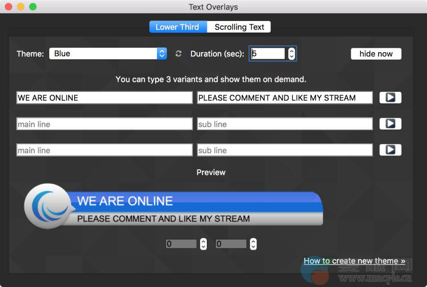
Task: Click the left preview offset stepper
Action: (203, 244)
